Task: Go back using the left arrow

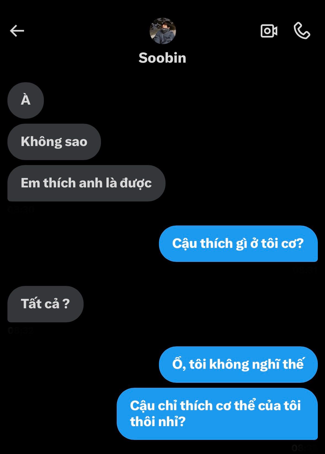Action: (x=17, y=31)
